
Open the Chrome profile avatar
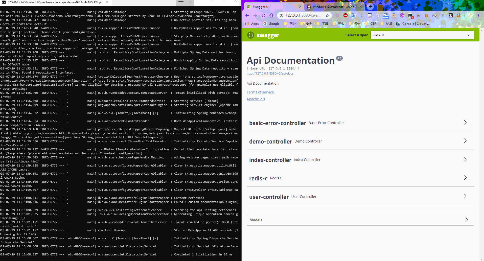point(470,15)
